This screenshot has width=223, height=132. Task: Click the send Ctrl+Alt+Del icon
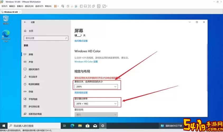point(63,6)
